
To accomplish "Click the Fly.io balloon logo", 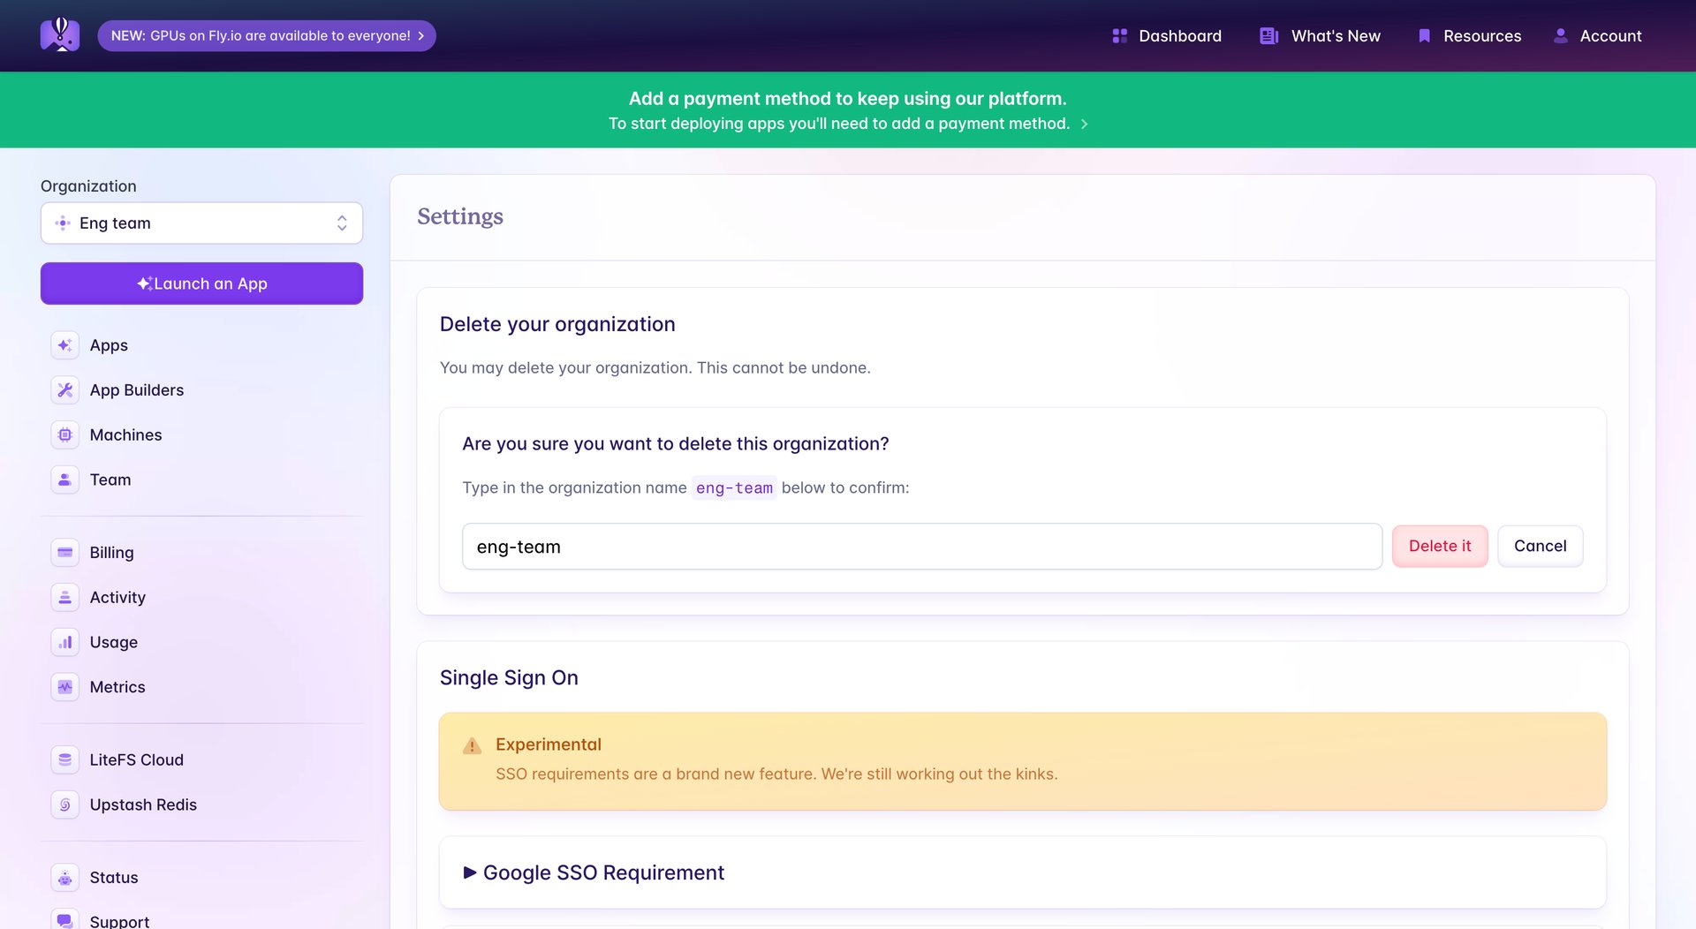I will tap(59, 35).
